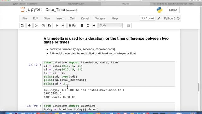Viewport: 202px width, 114px height.
Task: Switch to the Markdown markup Stack browser tab
Action: (173, 4)
